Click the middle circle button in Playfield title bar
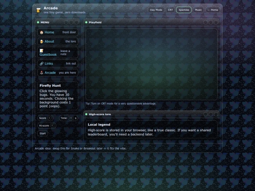This screenshot has width=255, height=191. 211,23
